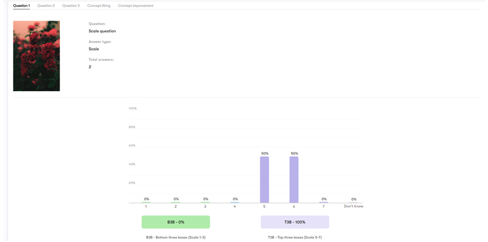
Task: Open the Concept liking tab
Action: click(98, 6)
